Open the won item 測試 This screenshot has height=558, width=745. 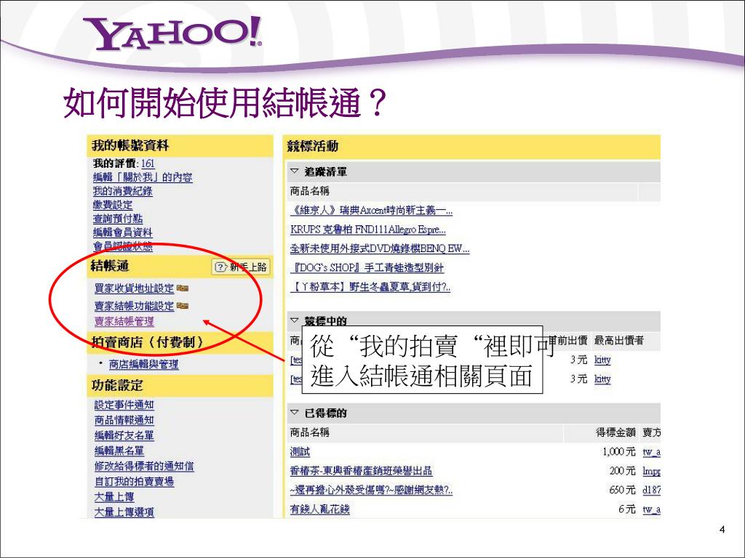coord(300,452)
